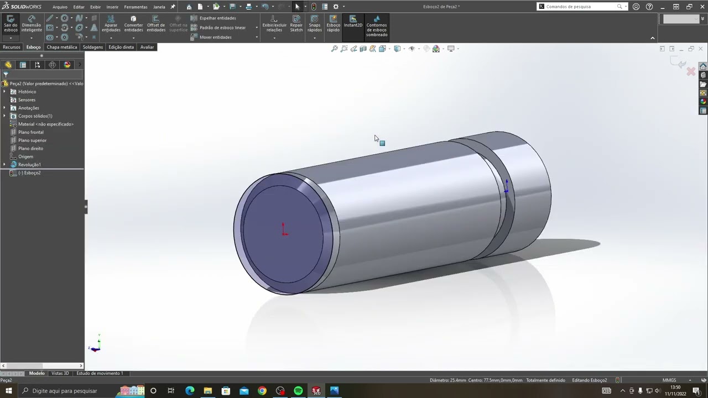Open the Options gear icon
The image size is (708, 398).
tap(335, 7)
